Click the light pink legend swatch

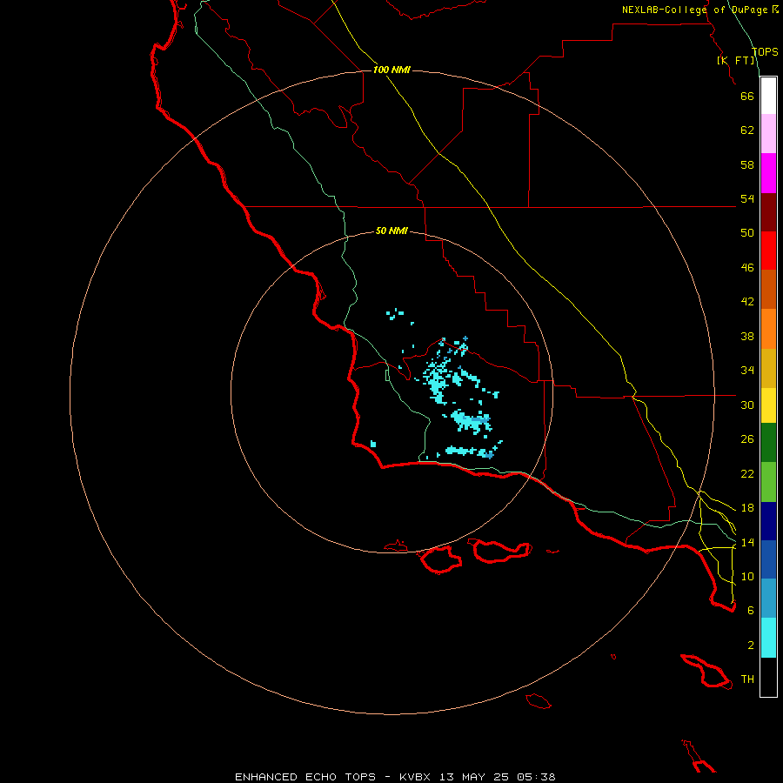(x=768, y=134)
